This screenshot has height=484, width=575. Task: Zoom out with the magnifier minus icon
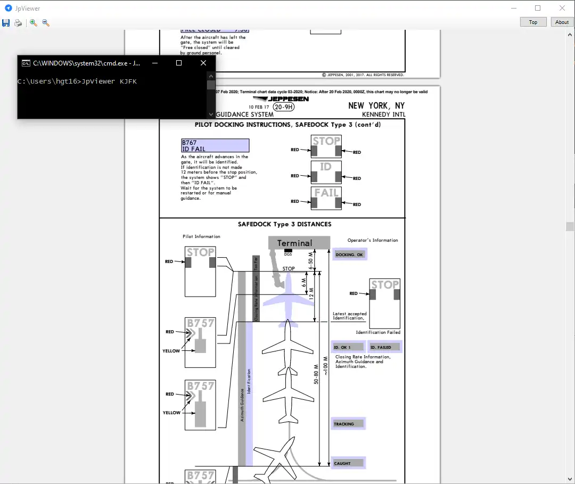click(45, 23)
